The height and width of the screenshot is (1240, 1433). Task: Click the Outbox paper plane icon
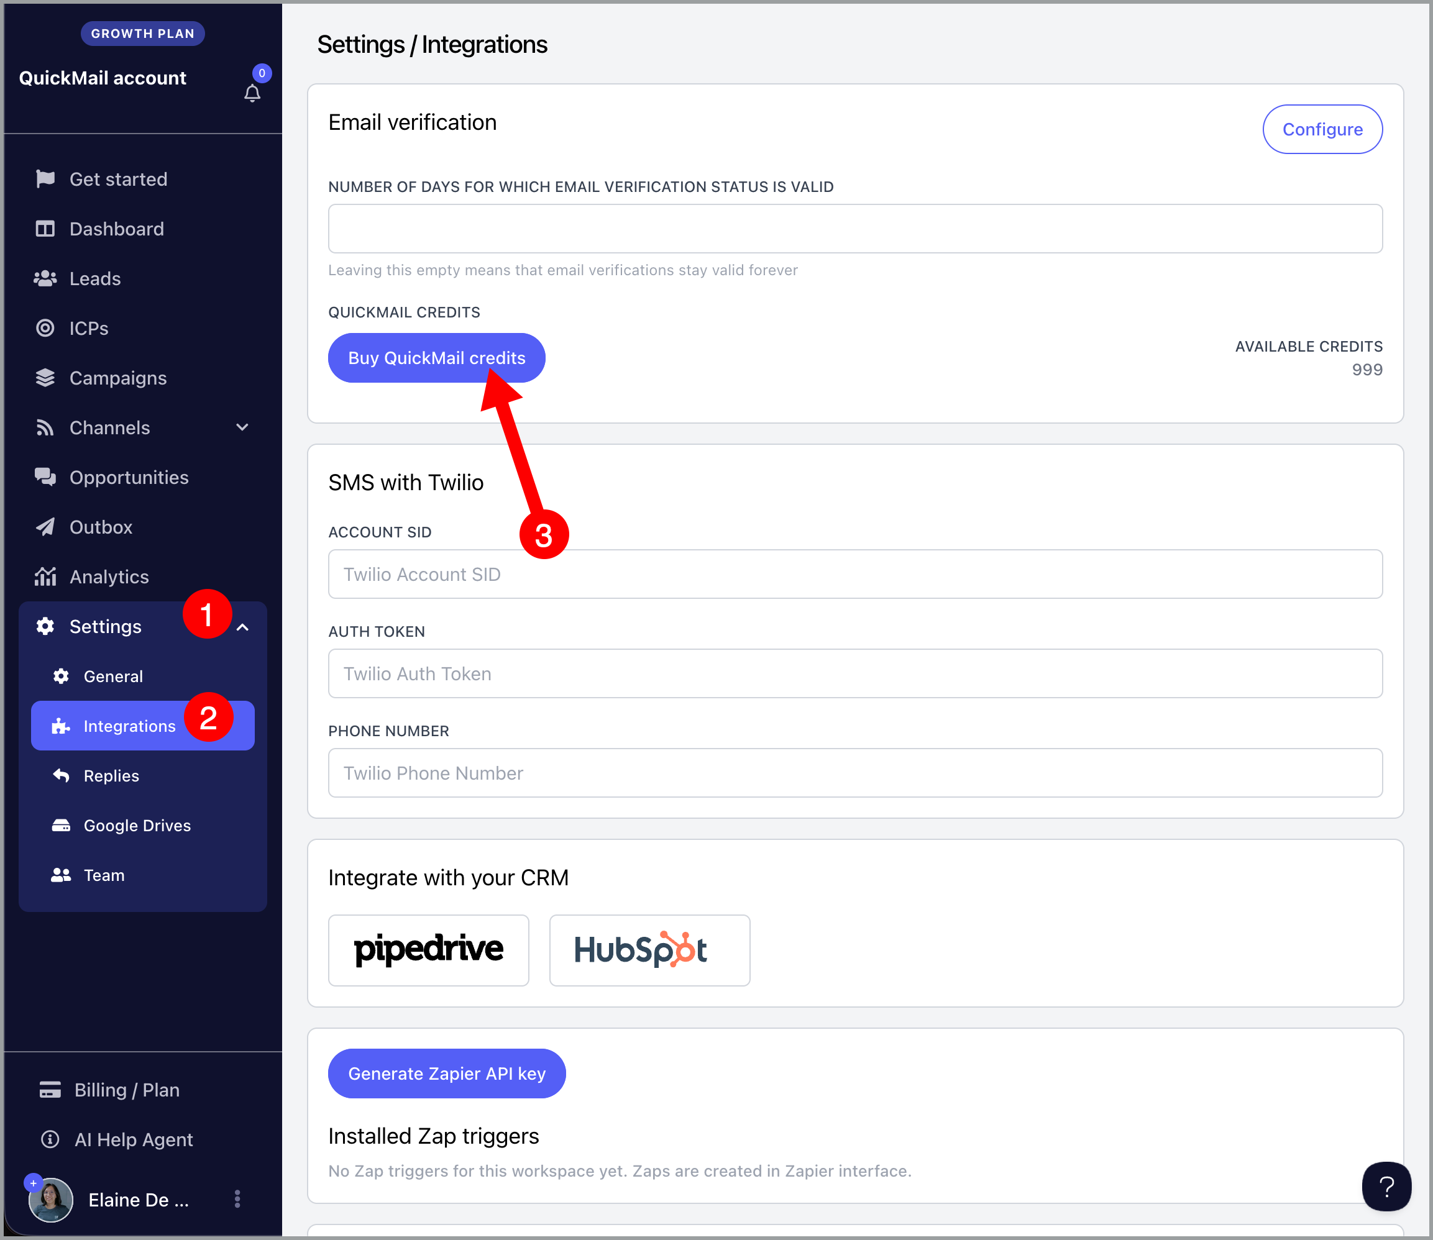(46, 527)
